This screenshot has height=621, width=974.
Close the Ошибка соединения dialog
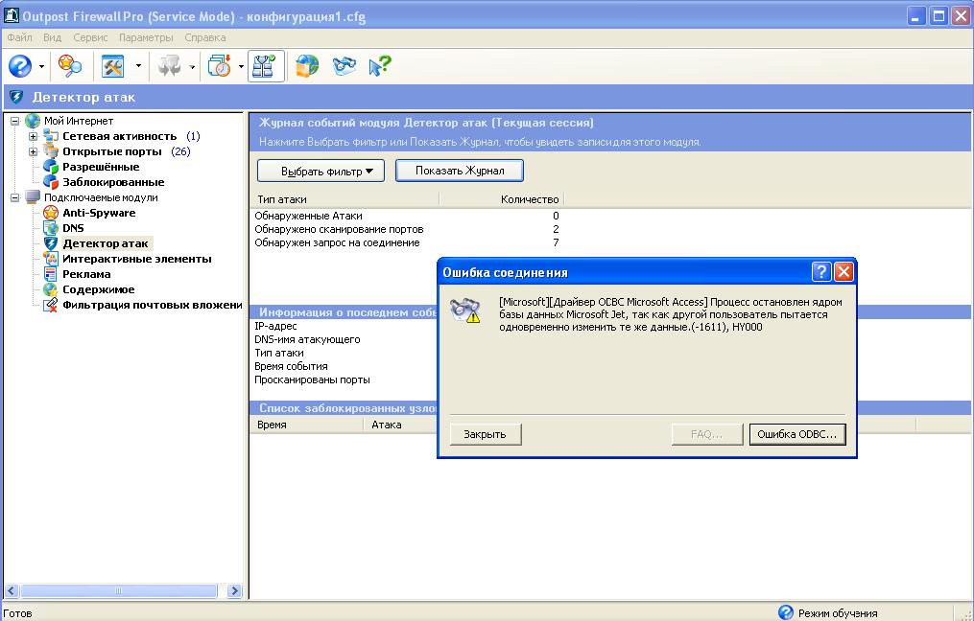pyautogui.click(x=843, y=272)
